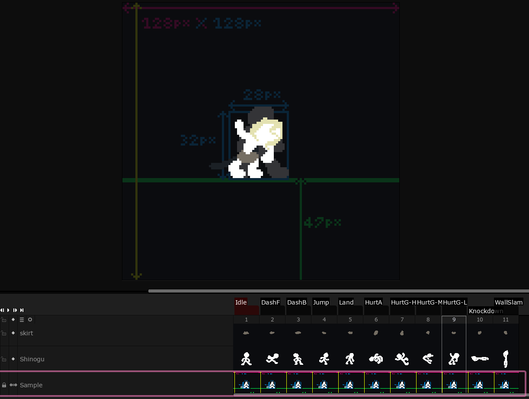Viewport: 529px width, 399px height.
Task: Open the timeline options menu
Action: point(22,320)
